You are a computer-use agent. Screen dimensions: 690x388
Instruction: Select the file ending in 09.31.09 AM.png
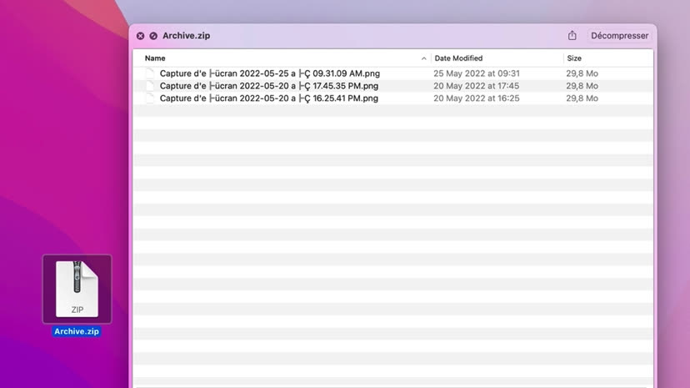(x=270, y=73)
